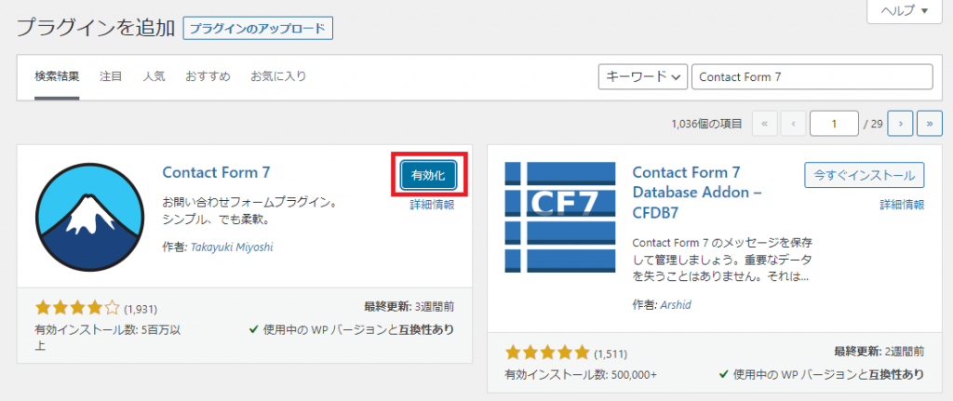Switch to the お気に入り tab
The width and height of the screenshot is (953, 401).
pyautogui.click(x=278, y=76)
